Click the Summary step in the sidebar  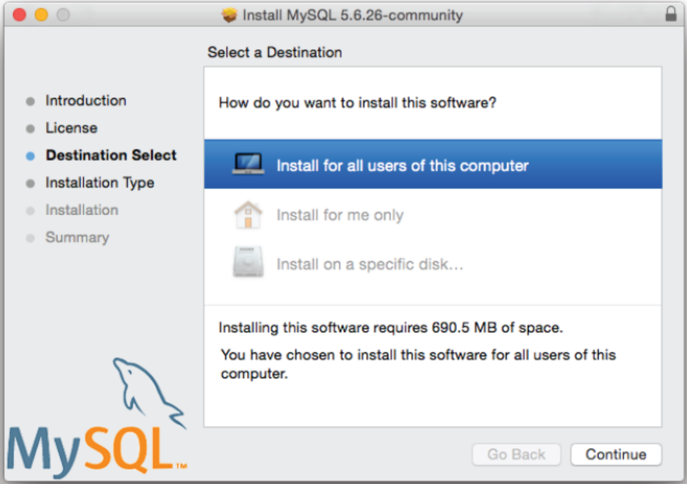77,237
